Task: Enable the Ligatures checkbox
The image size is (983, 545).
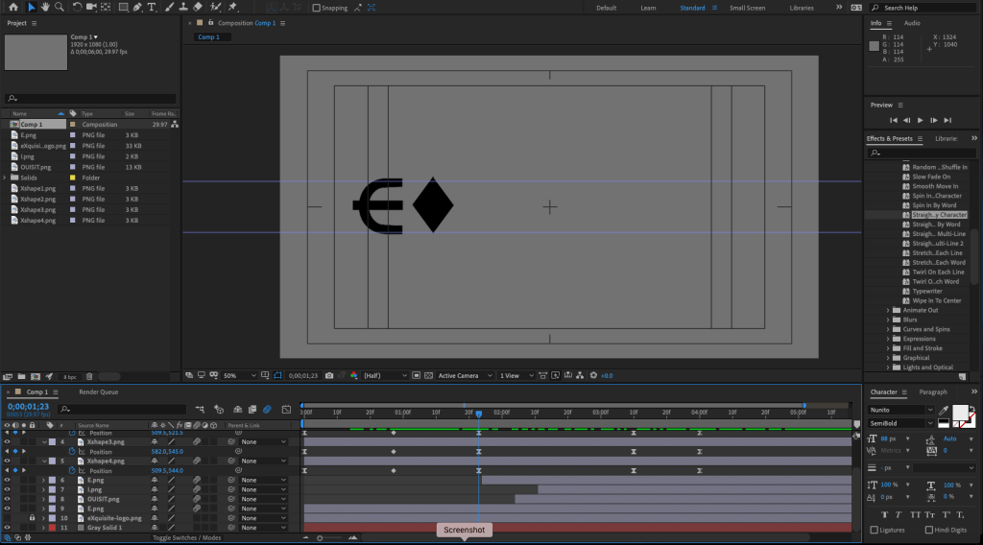Action: point(874,530)
